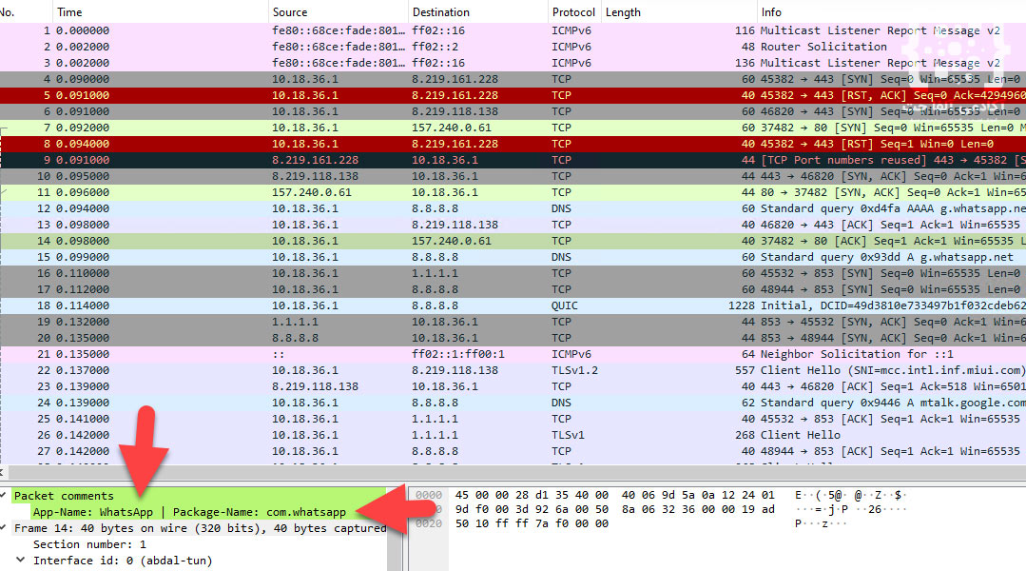This screenshot has height=571, width=1026.
Task: Click source 8.219.118.138 in packet 10
Action: (315, 176)
